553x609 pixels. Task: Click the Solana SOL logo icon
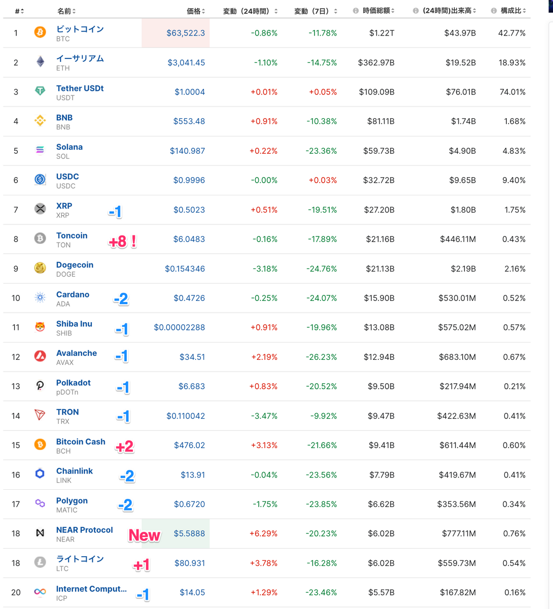point(40,150)
